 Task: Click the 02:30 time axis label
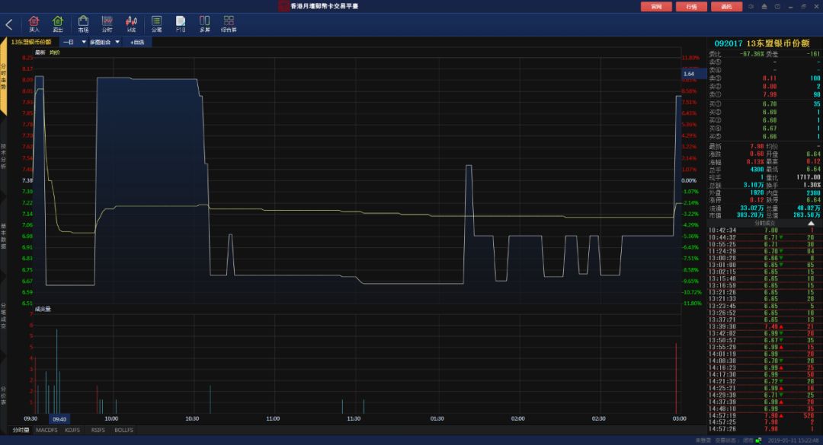tap(598, 419)
